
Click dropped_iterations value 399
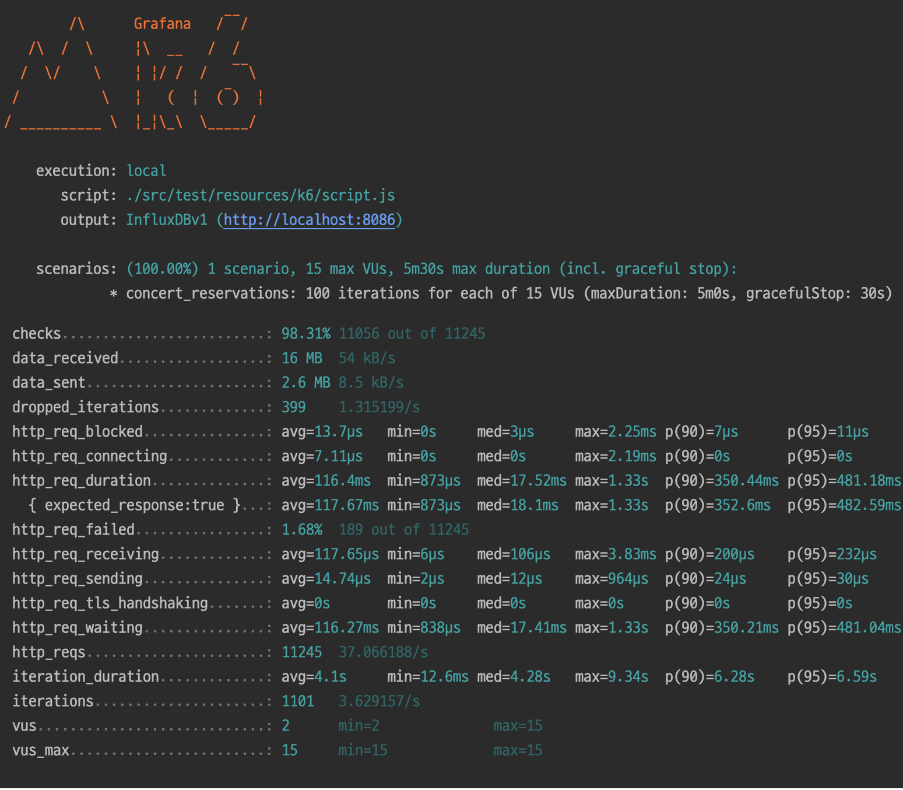click(x=293, y=407)
